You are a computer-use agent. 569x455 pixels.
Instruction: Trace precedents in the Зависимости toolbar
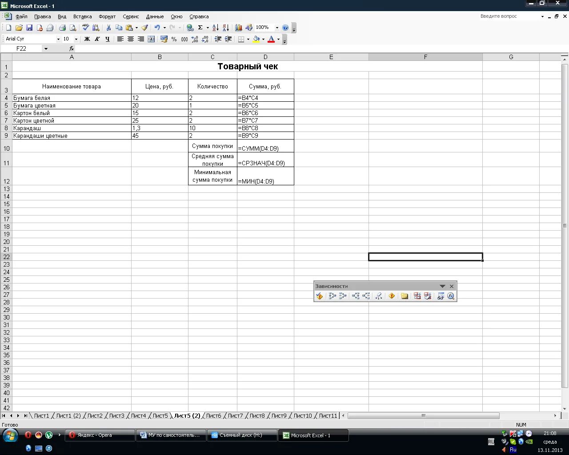click(332, 296)
